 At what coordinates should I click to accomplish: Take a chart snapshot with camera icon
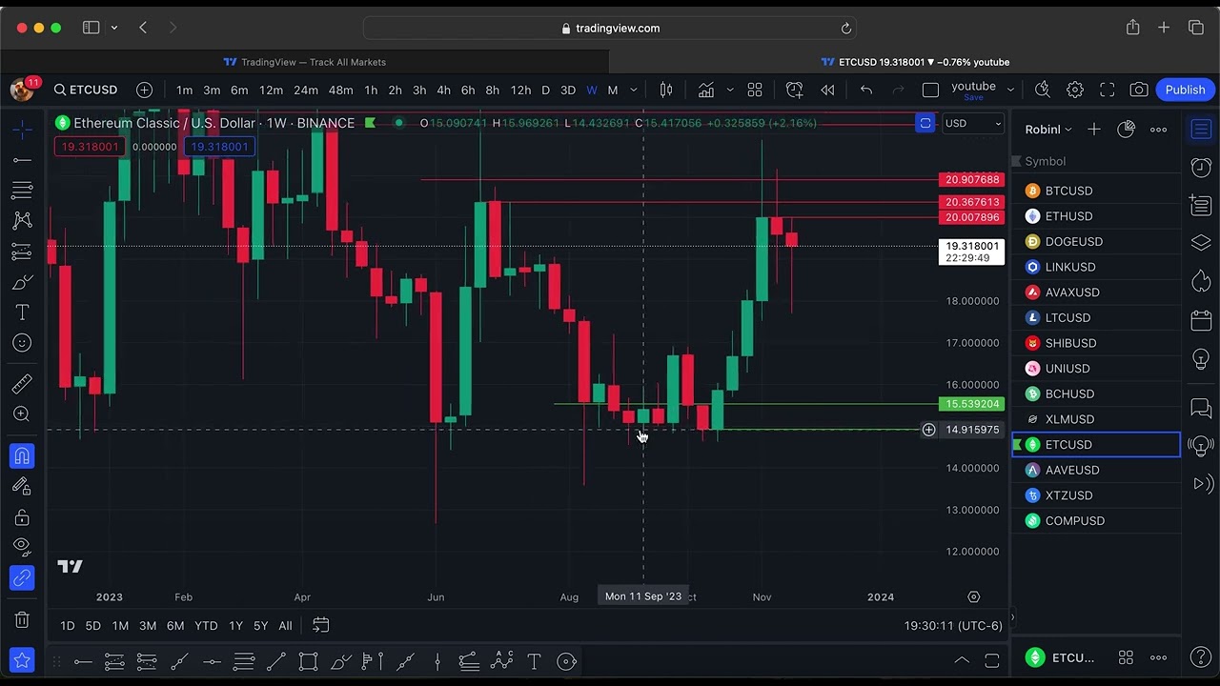tap(1139, 90)
